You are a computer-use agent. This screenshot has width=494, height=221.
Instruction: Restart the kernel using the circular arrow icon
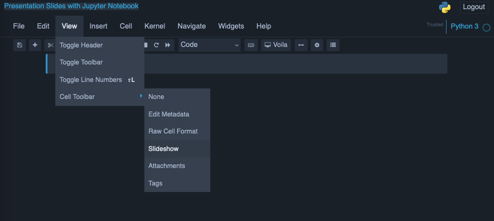[157, 45]
